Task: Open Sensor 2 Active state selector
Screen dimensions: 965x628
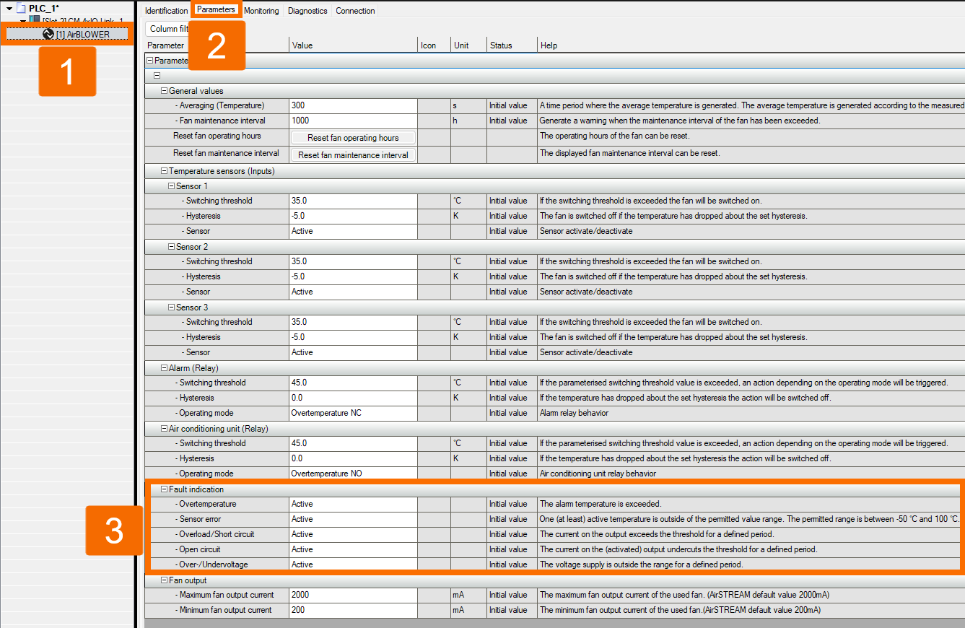Action: point(353,292)
